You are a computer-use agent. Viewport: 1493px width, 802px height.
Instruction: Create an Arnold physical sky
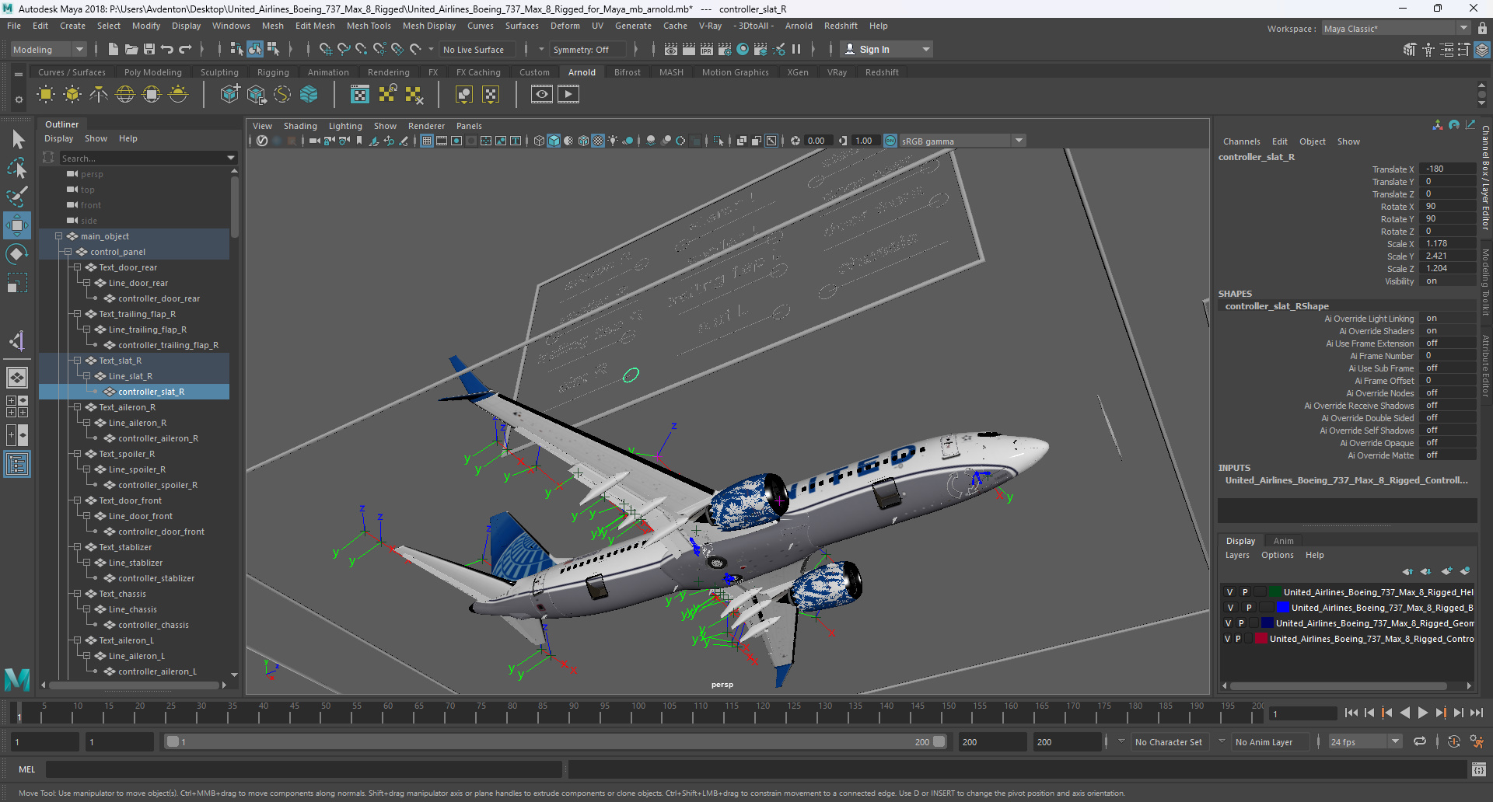178,95
